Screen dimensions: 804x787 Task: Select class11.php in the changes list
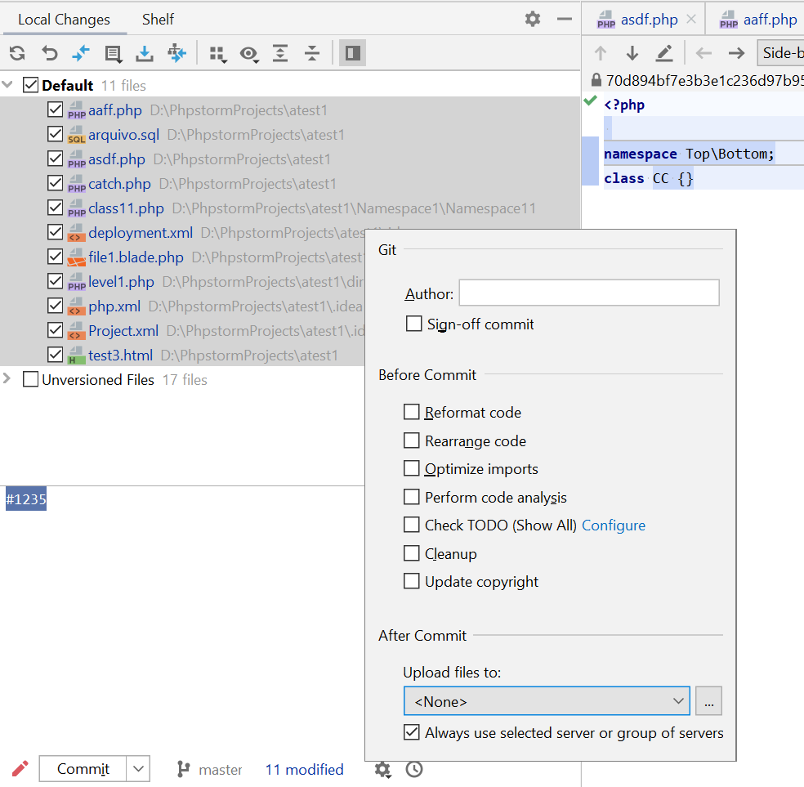click(126, 208)
